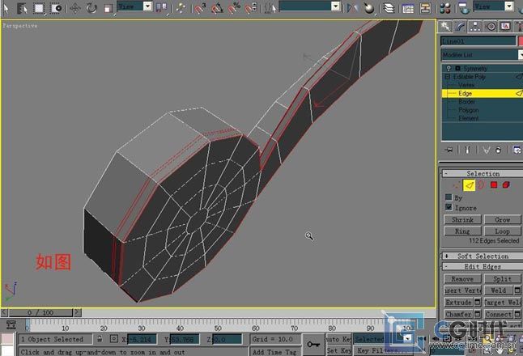Choose the Rectangular Selection Region tool
523x356 pixels.
[39, 8]
